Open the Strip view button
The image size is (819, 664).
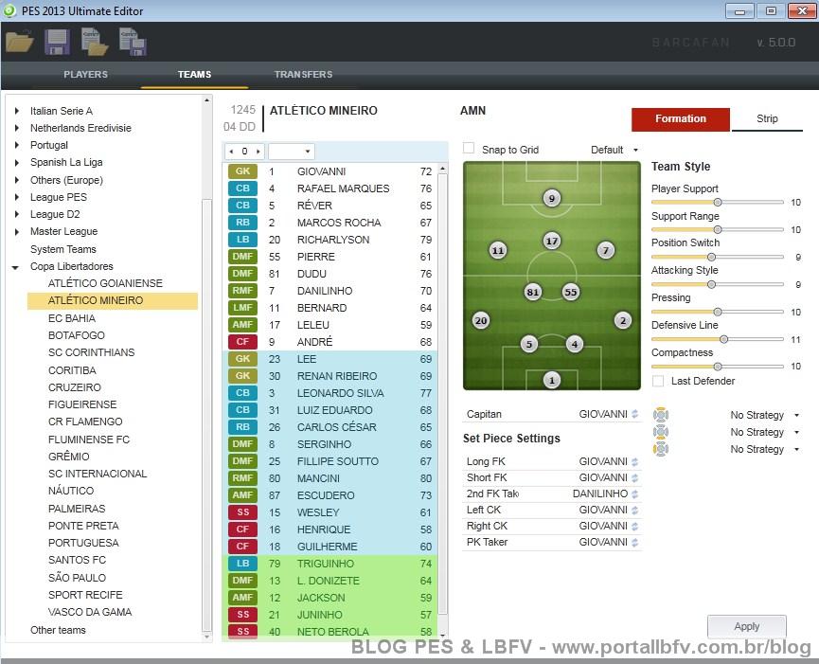tap(767, 119)
